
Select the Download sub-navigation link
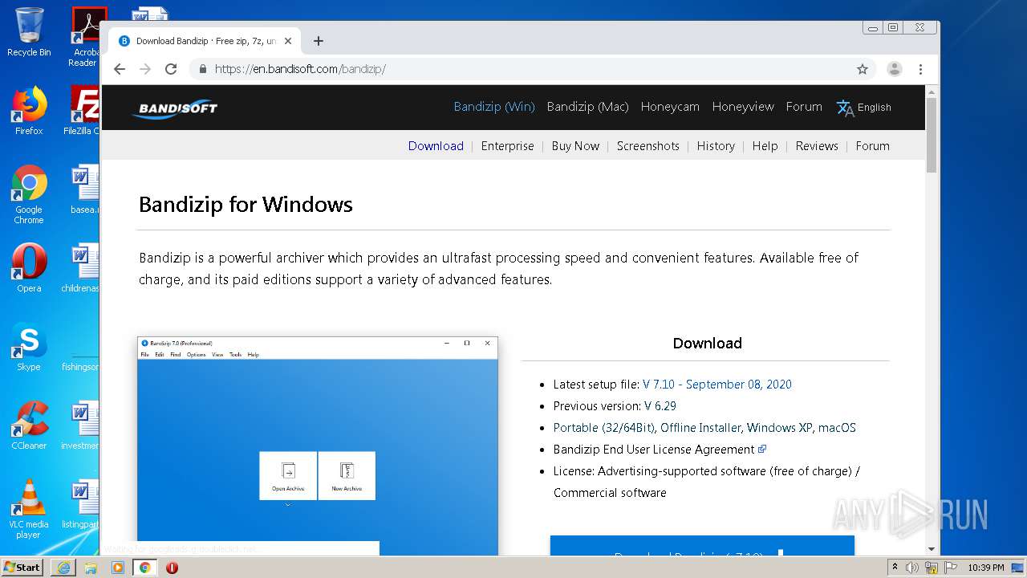[x=436, y=146]
